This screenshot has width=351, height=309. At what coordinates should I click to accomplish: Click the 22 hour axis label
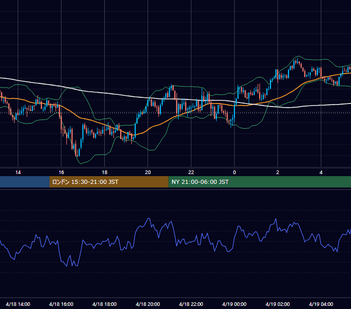point(191,173)
